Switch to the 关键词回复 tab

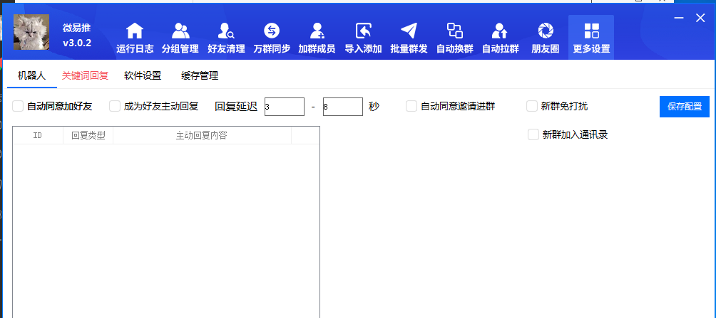85,75
